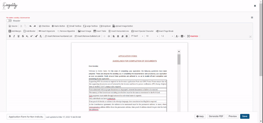Open the Help button
Screen dimensions: 263x123
200,116
